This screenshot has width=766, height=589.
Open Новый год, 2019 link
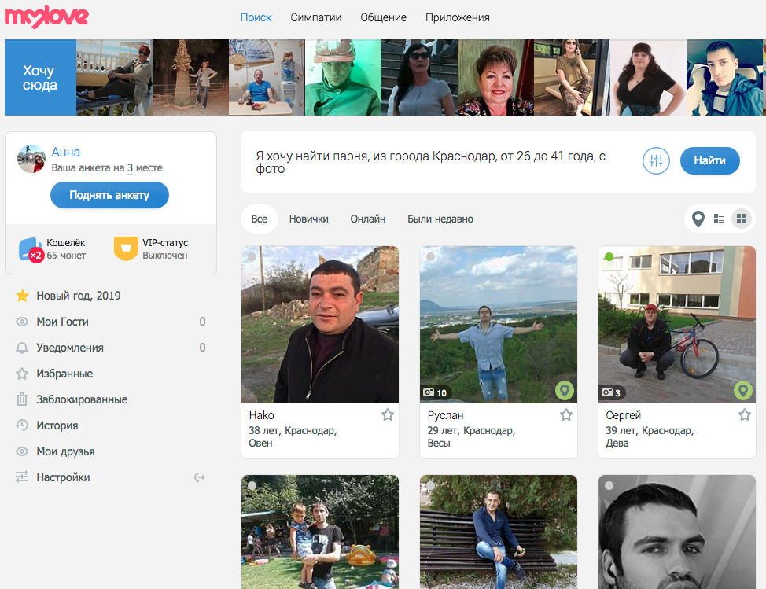coord(78,296)
